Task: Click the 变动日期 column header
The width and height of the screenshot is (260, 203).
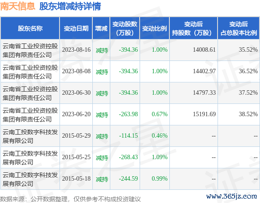Action: click(76, 28)
